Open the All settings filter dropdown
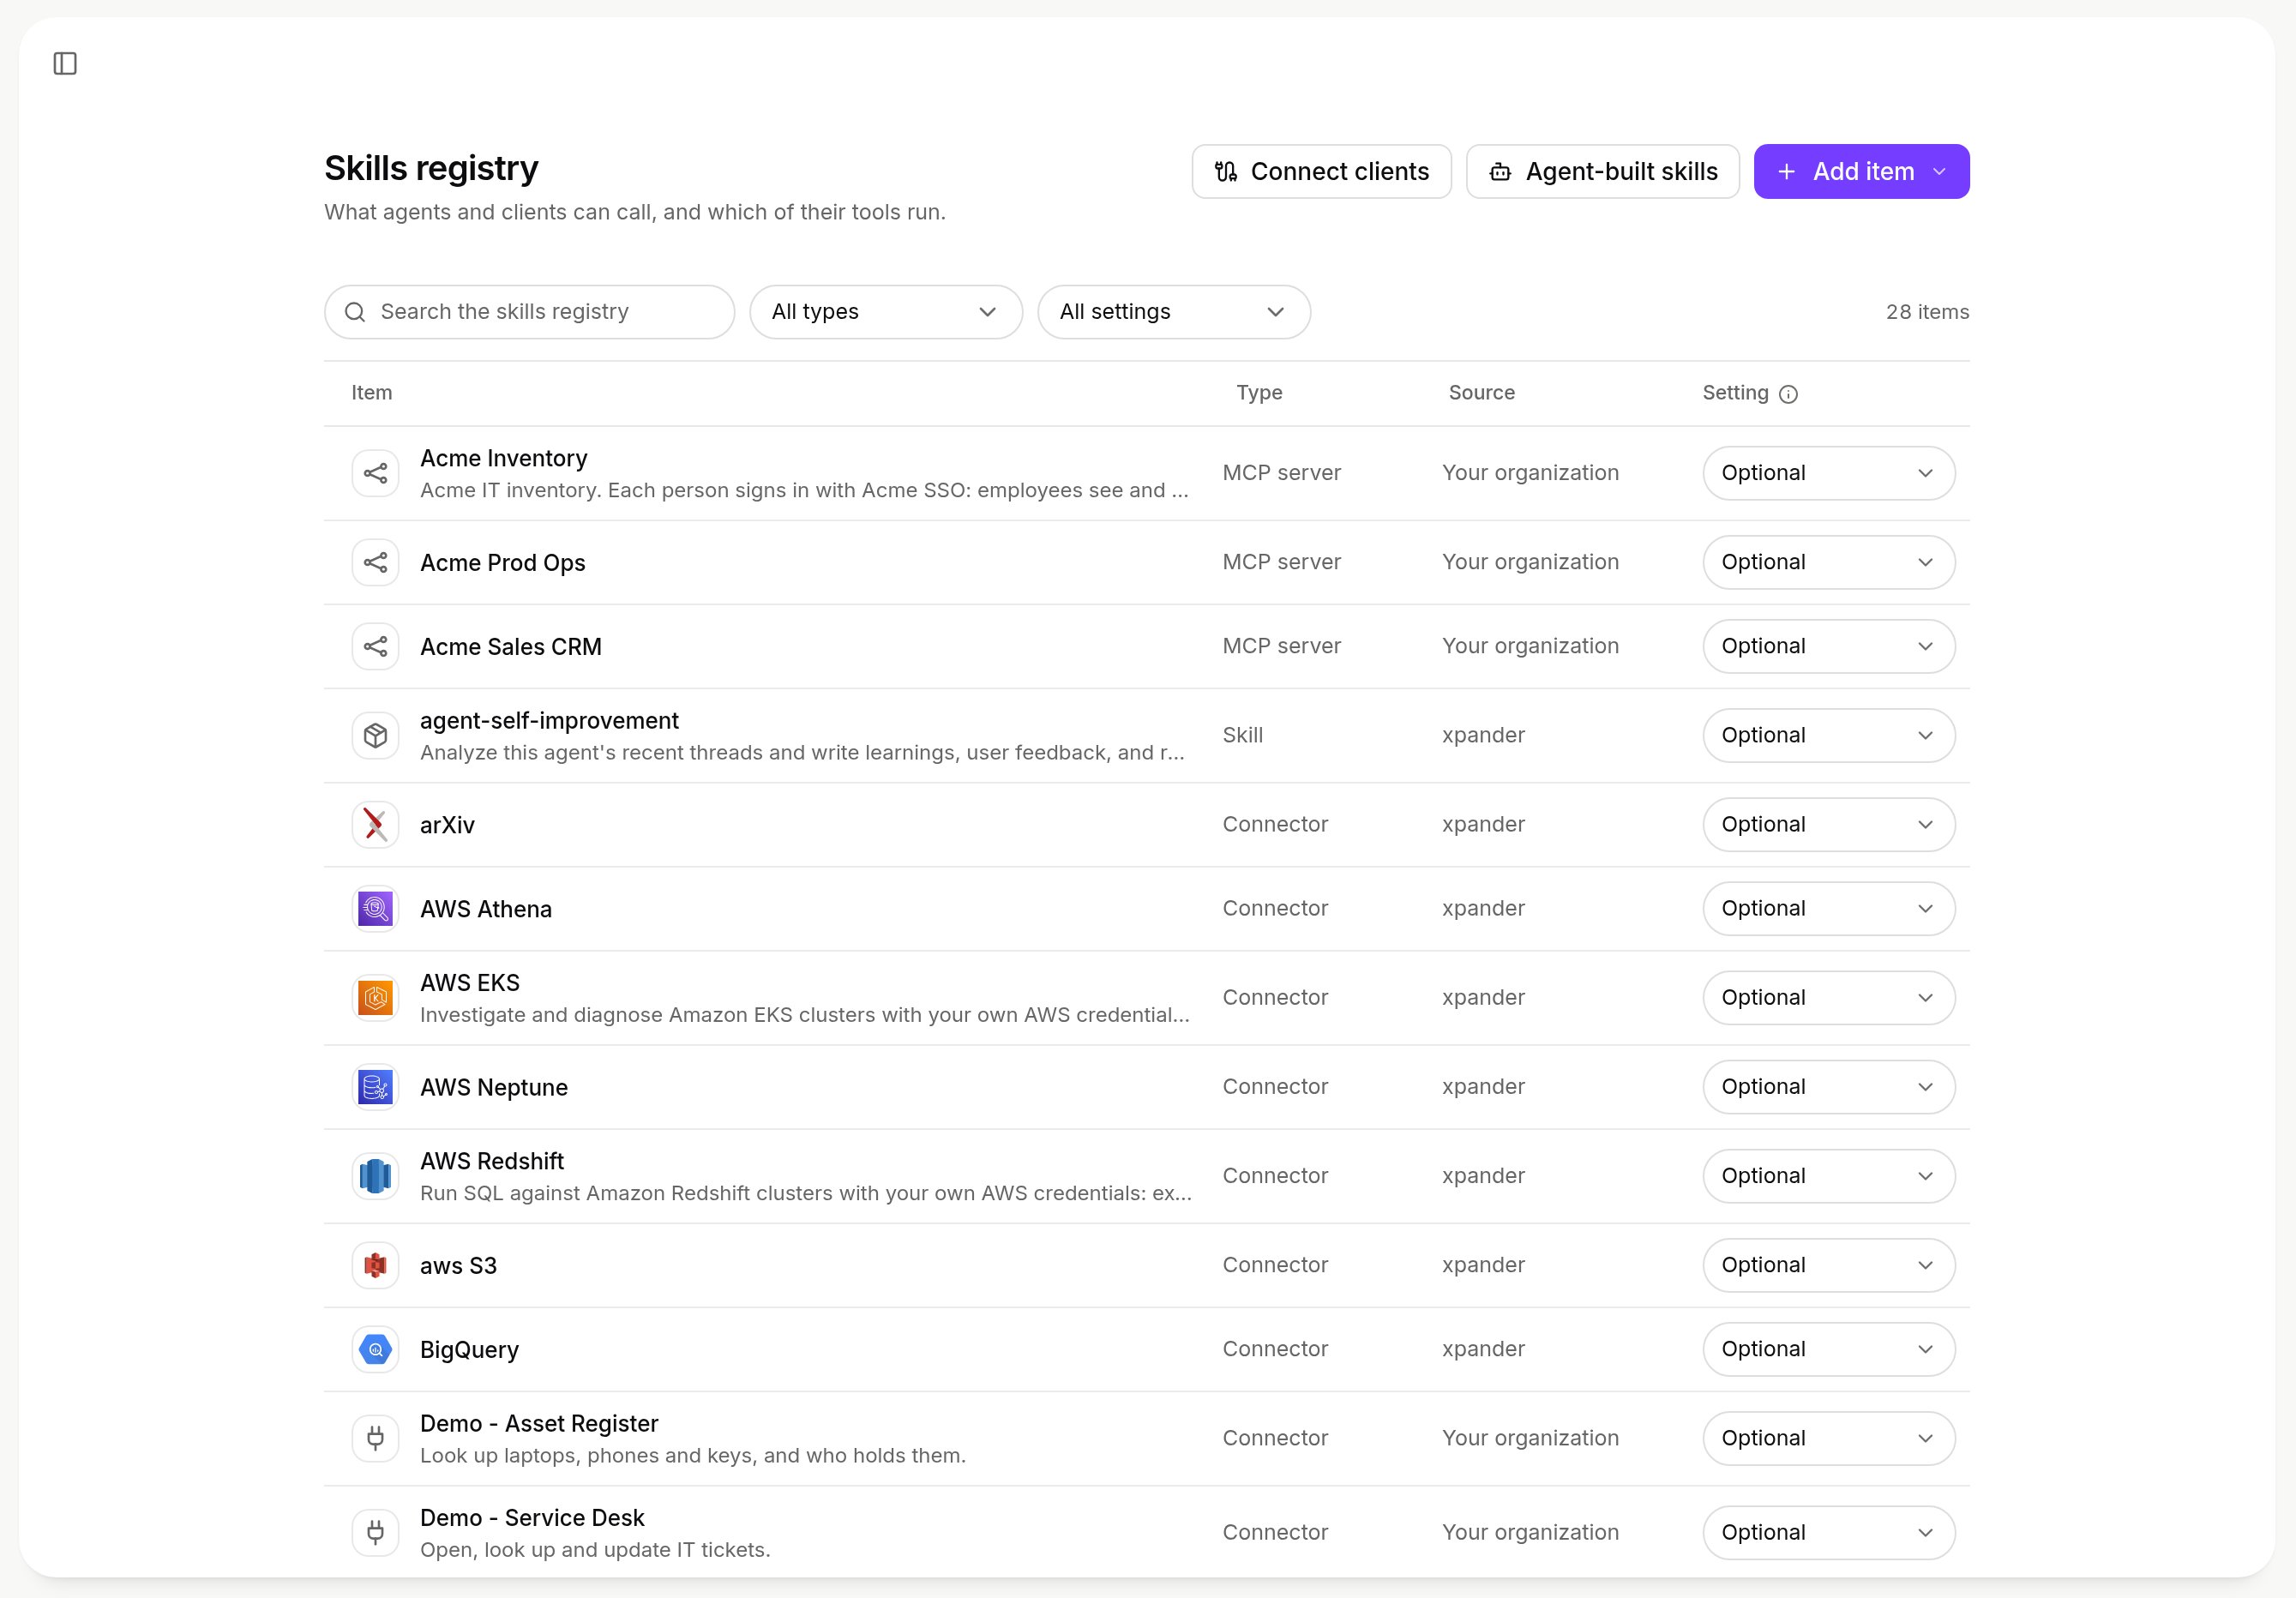Image resolution: width=2296 pixels, height=1598 pixels. [1173, 312]
